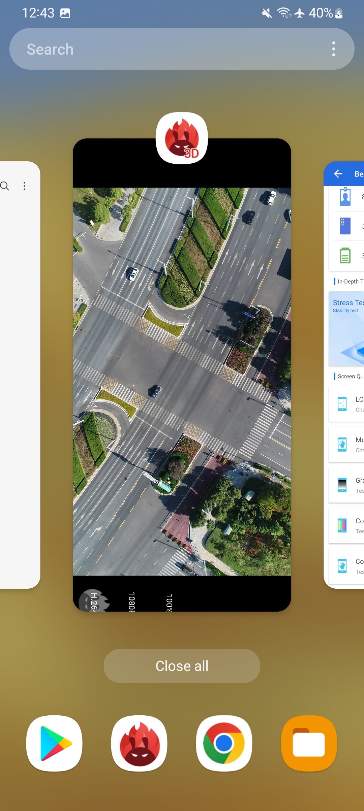Tap the Screen Qu section heading in the right card
The width and height of the screenshot is (364, 811).
(349, 376)
